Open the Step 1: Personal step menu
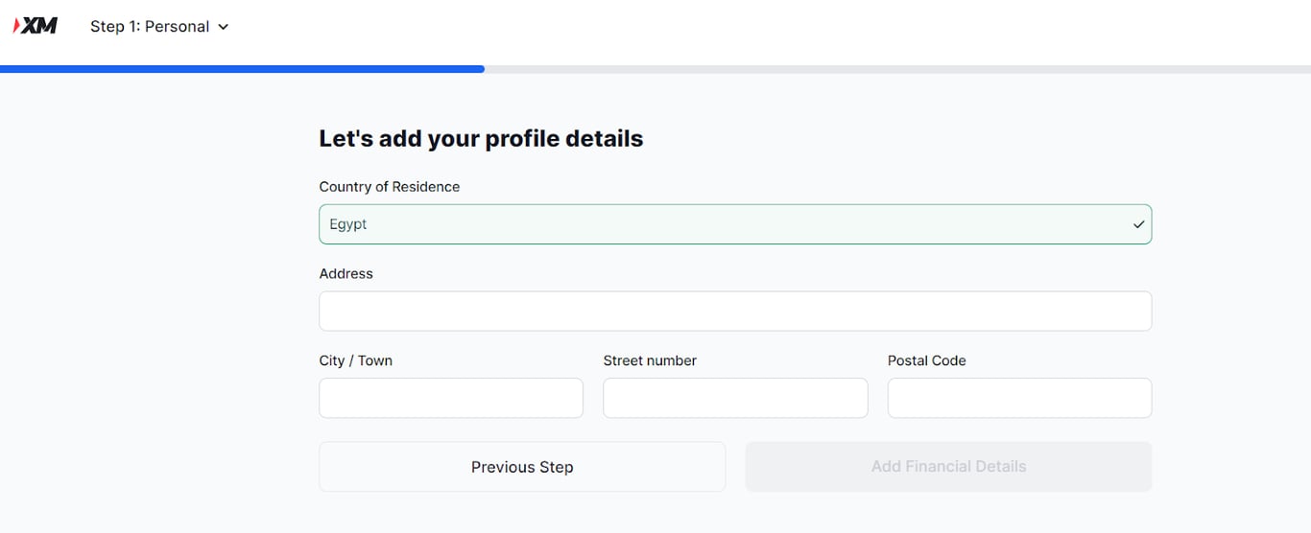This screenshot has width=1311, height=533. (x=150, y=27)
